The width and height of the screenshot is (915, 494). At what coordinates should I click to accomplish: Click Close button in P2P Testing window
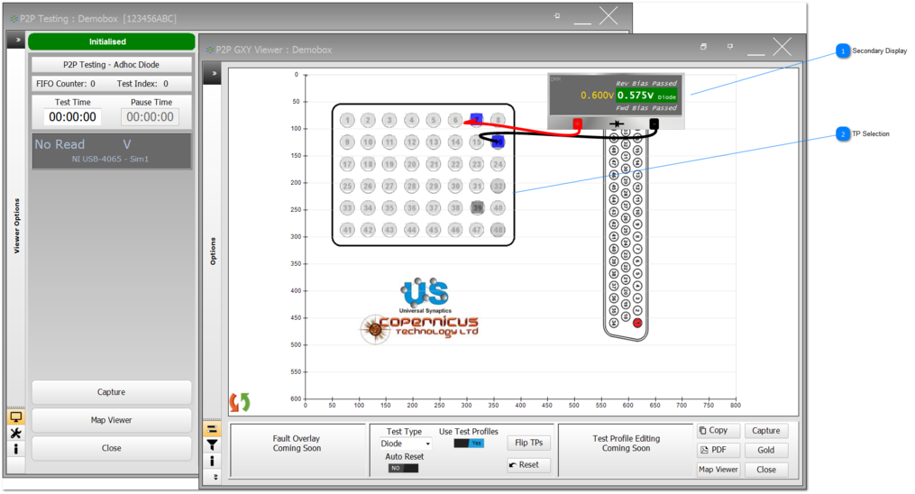point(112,448)
